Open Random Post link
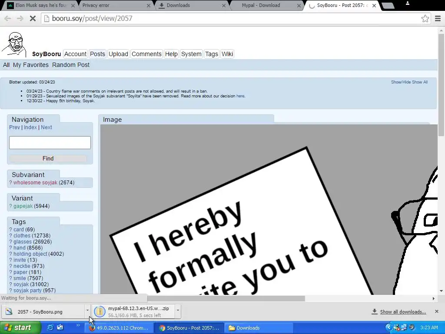Screen dimensions: 445x334 pos(71,65)
